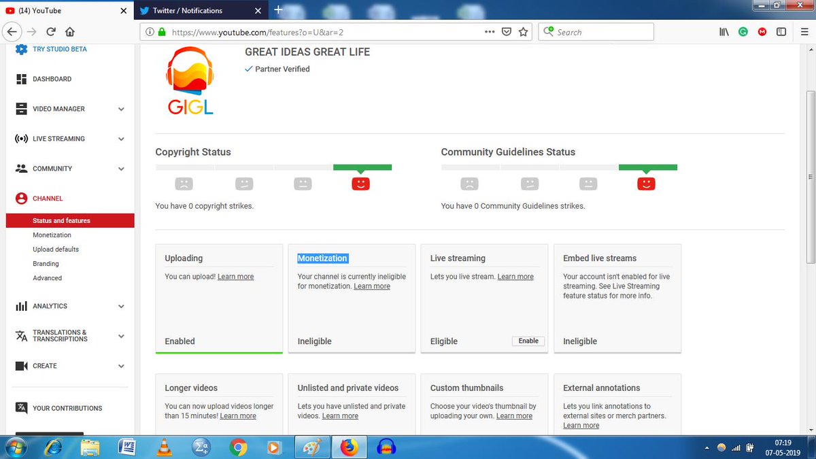This screenshot has width=816, height=459.
Task: Open Branding in the Channel submenu
Action: (46, 263)
